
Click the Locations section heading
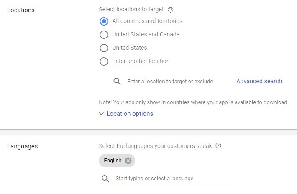coord(21,10)
